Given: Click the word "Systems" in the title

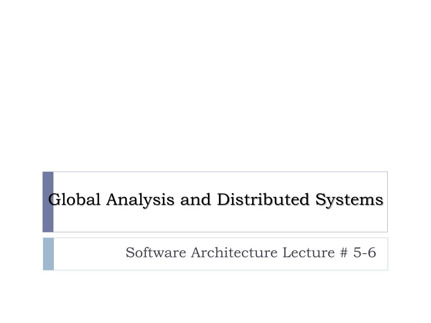Looking at the screenshot, I should 349,200.
